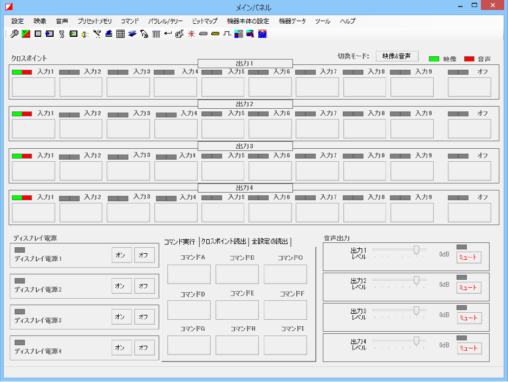
Task: Click the square pulse waveform toolbar icon
Action: 226,34
